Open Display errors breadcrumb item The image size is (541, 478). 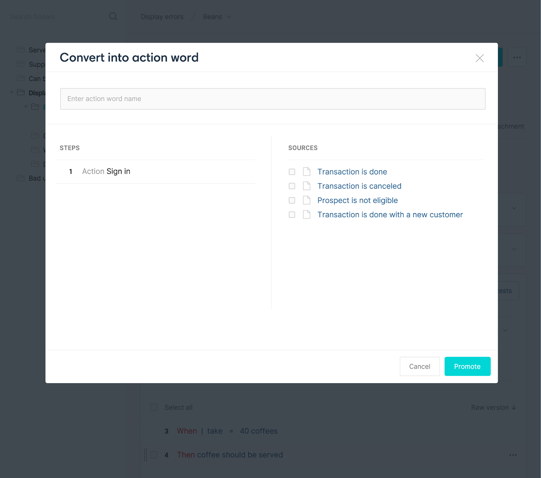click(162, 17)
